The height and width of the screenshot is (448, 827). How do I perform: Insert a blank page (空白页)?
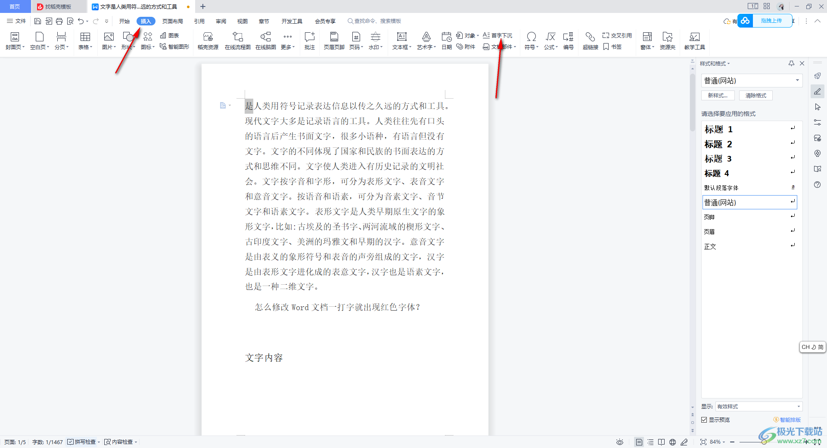coord(40,41)
